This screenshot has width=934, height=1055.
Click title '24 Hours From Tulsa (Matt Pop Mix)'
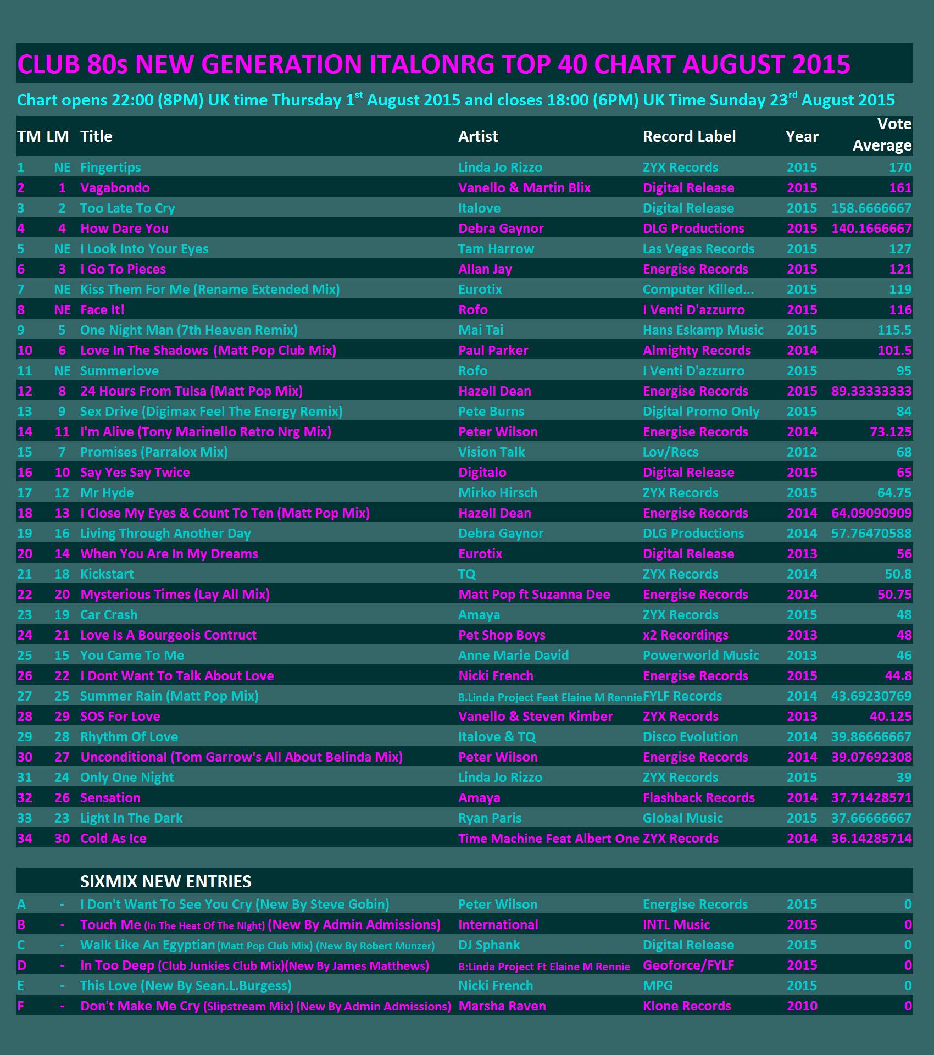tap(191, 391)
